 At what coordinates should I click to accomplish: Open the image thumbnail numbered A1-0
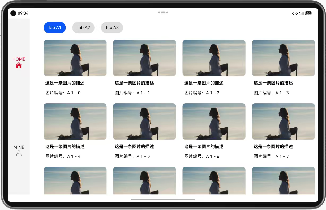(x=75, y=58)
